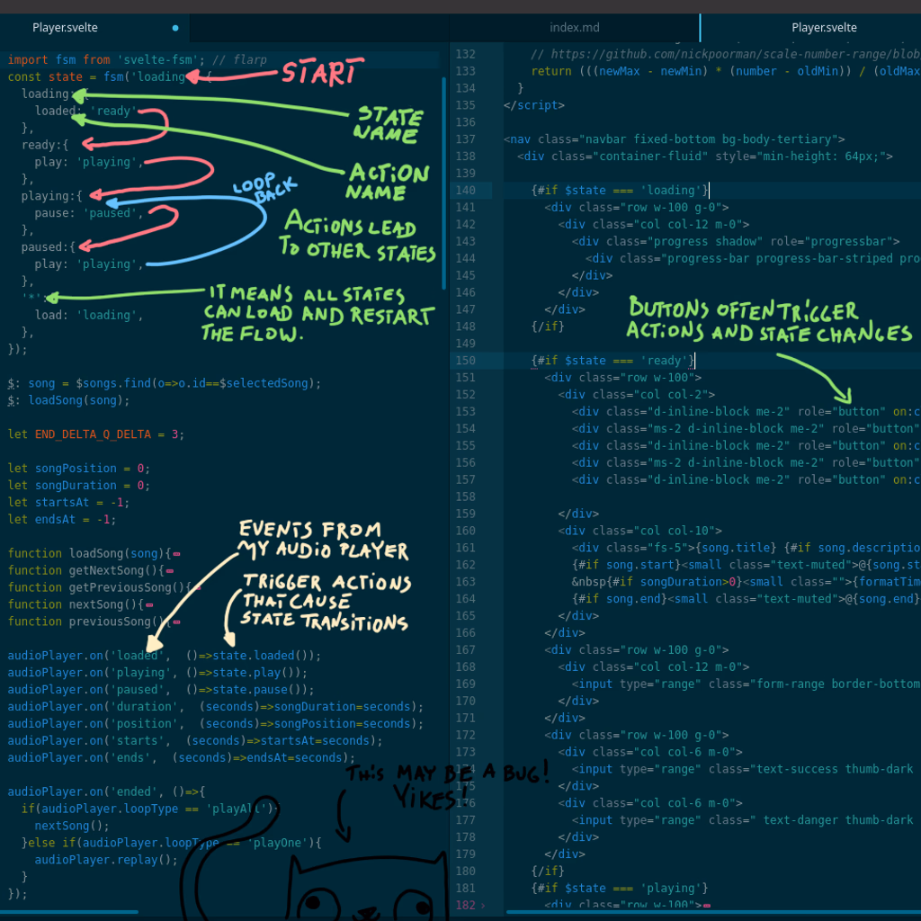Click the left pane horizontal scrollbar
Image resolution: width=921 pixels, height=921 pixels.
tap(72, 912)
